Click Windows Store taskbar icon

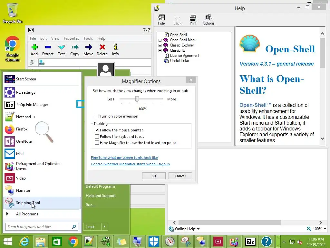[57, 242]
